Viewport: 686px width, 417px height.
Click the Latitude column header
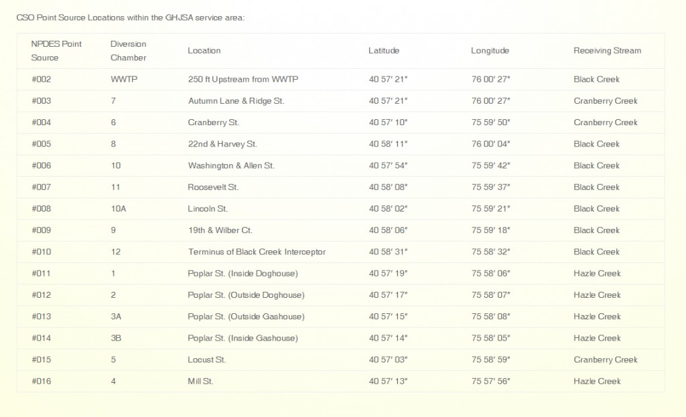pyautogui.click(x=384, y=51)
